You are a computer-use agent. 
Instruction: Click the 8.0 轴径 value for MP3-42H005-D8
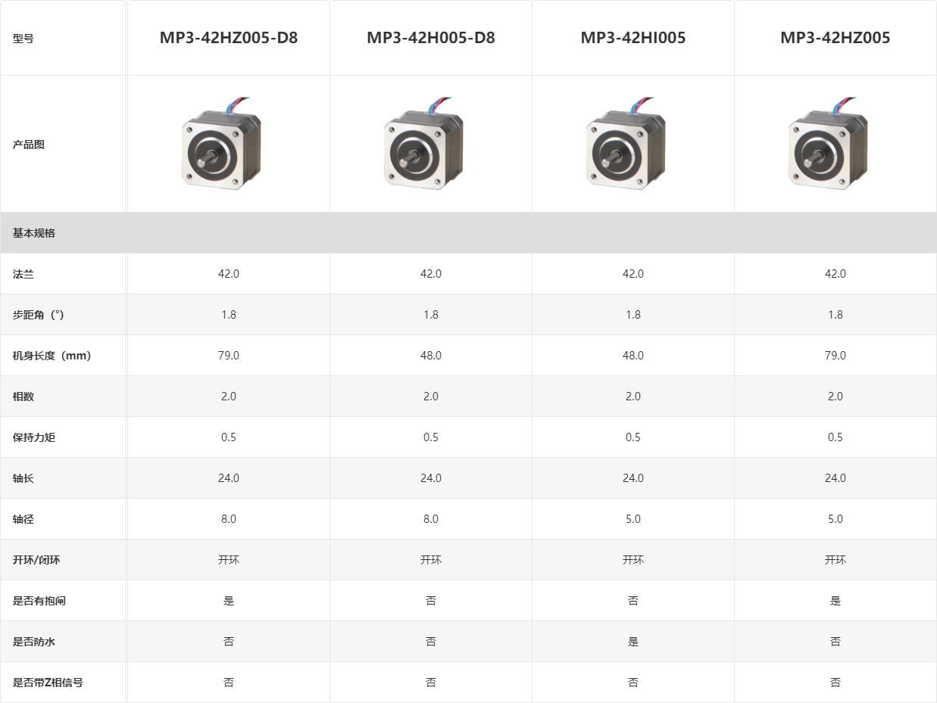coord(431,519)
